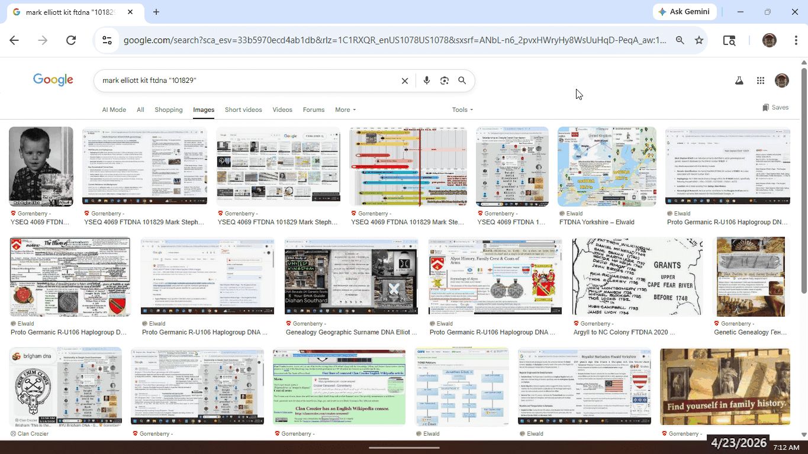Click in the Google search input field

249,81
